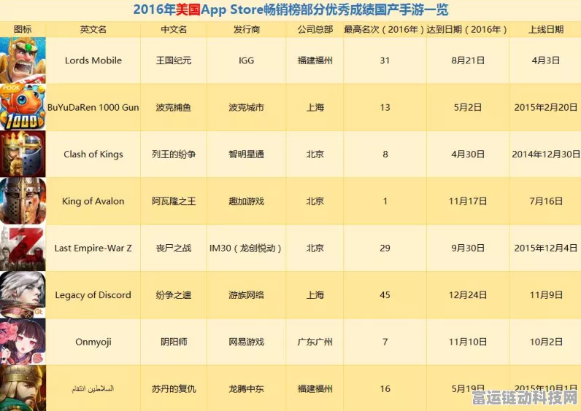Screen dimensions: 581x411
Task: Click the 2014年12月30日 launch date cell
Action: (545, 154)
